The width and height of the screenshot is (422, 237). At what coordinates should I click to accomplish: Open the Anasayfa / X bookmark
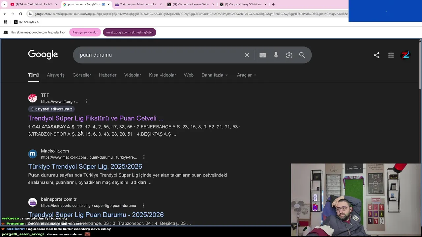tap(26, 22)
